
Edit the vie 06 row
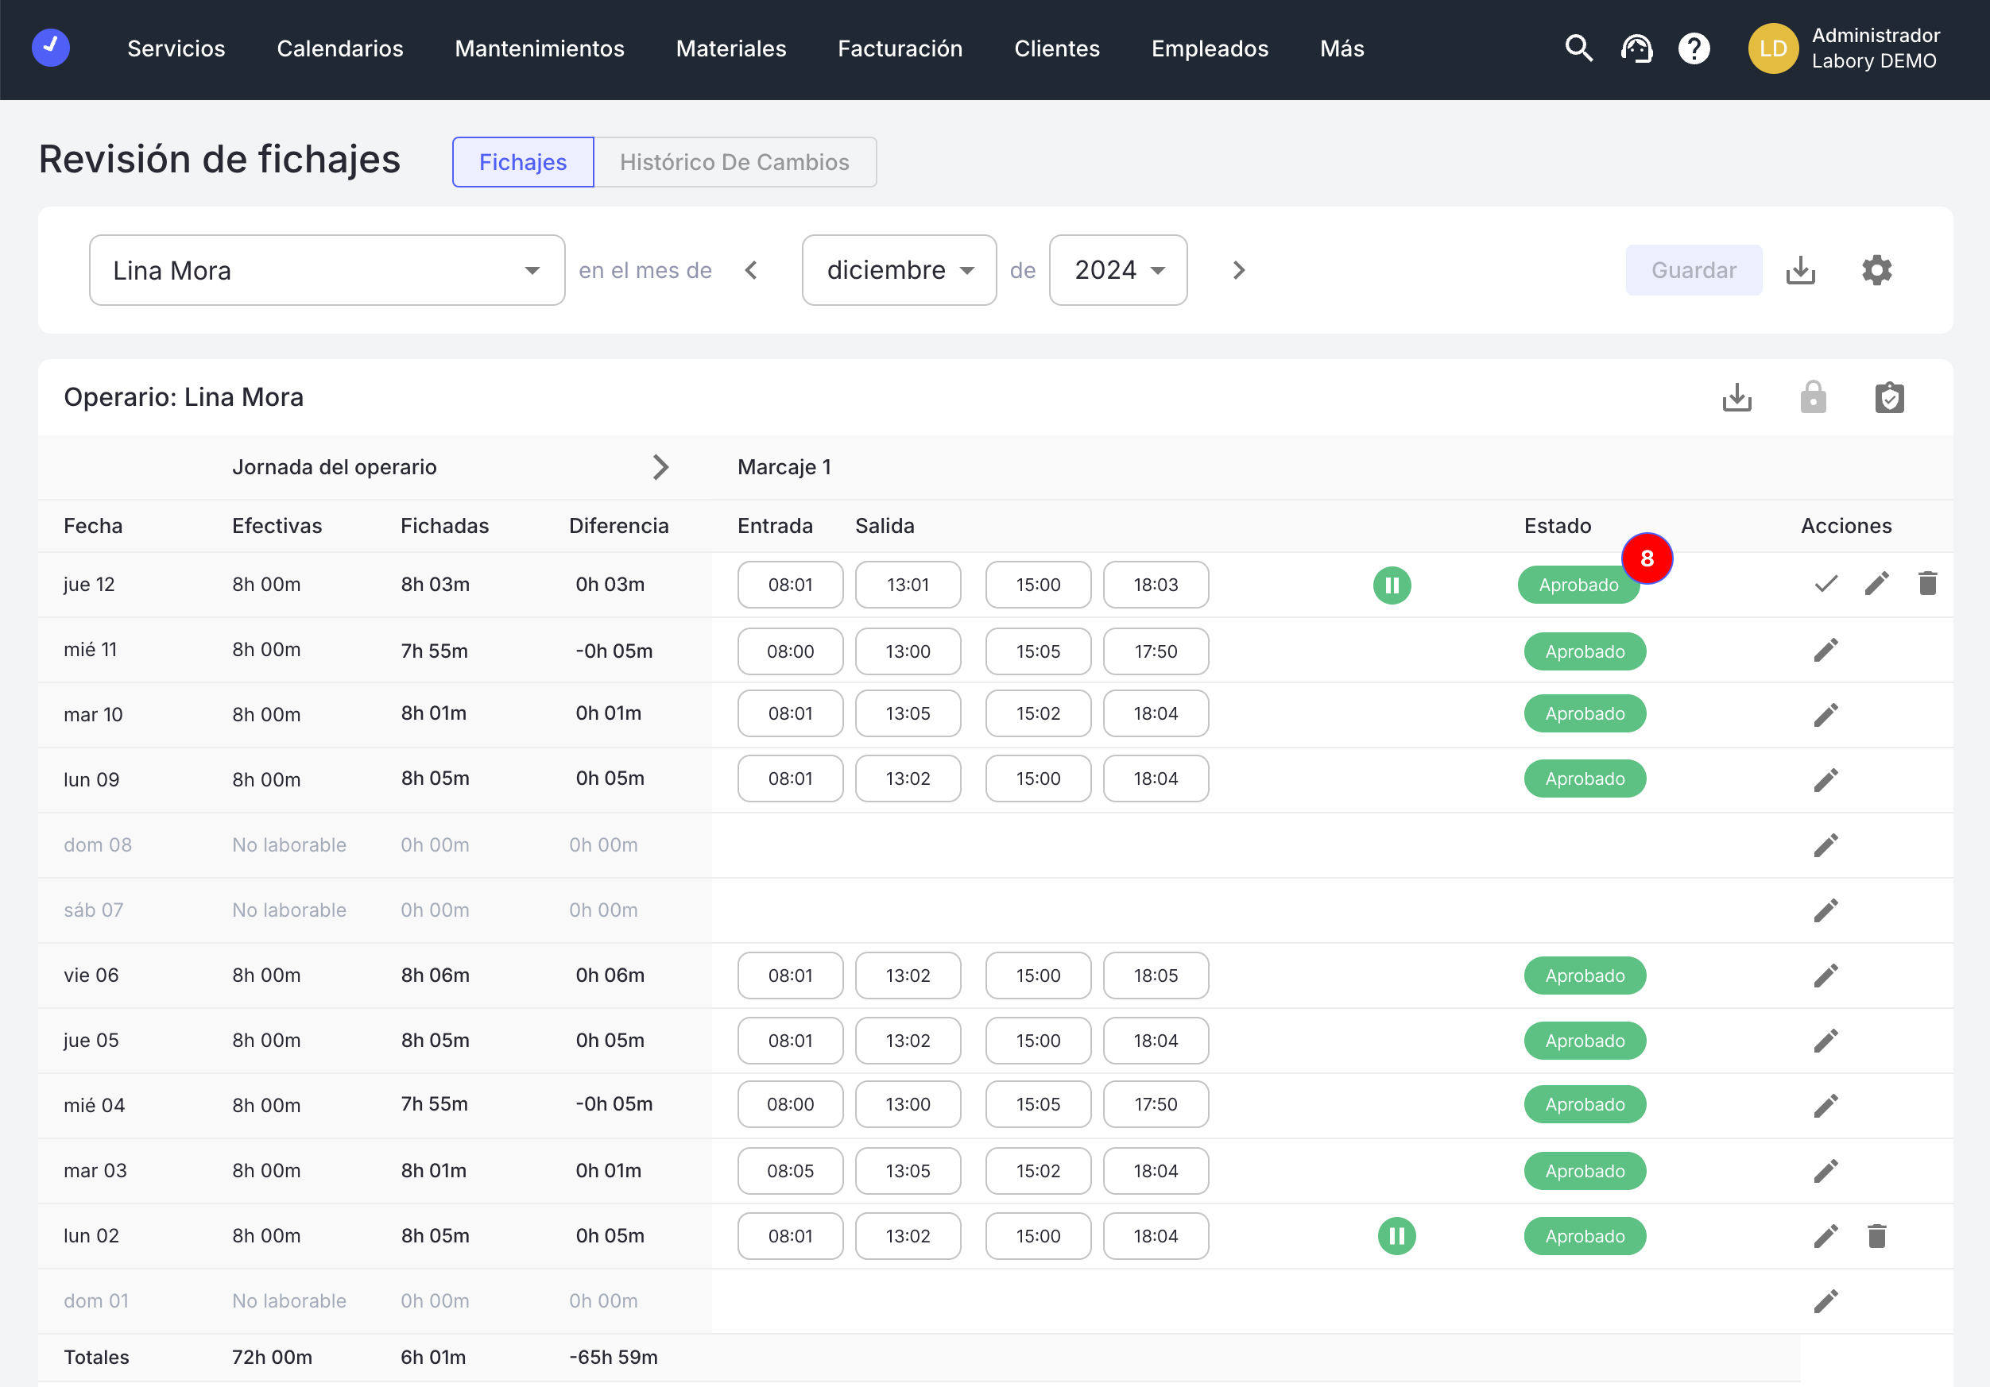(1825, 976)
